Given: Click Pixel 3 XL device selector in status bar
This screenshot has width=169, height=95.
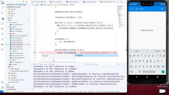Looking at the screenshot, I should [108, 92].
